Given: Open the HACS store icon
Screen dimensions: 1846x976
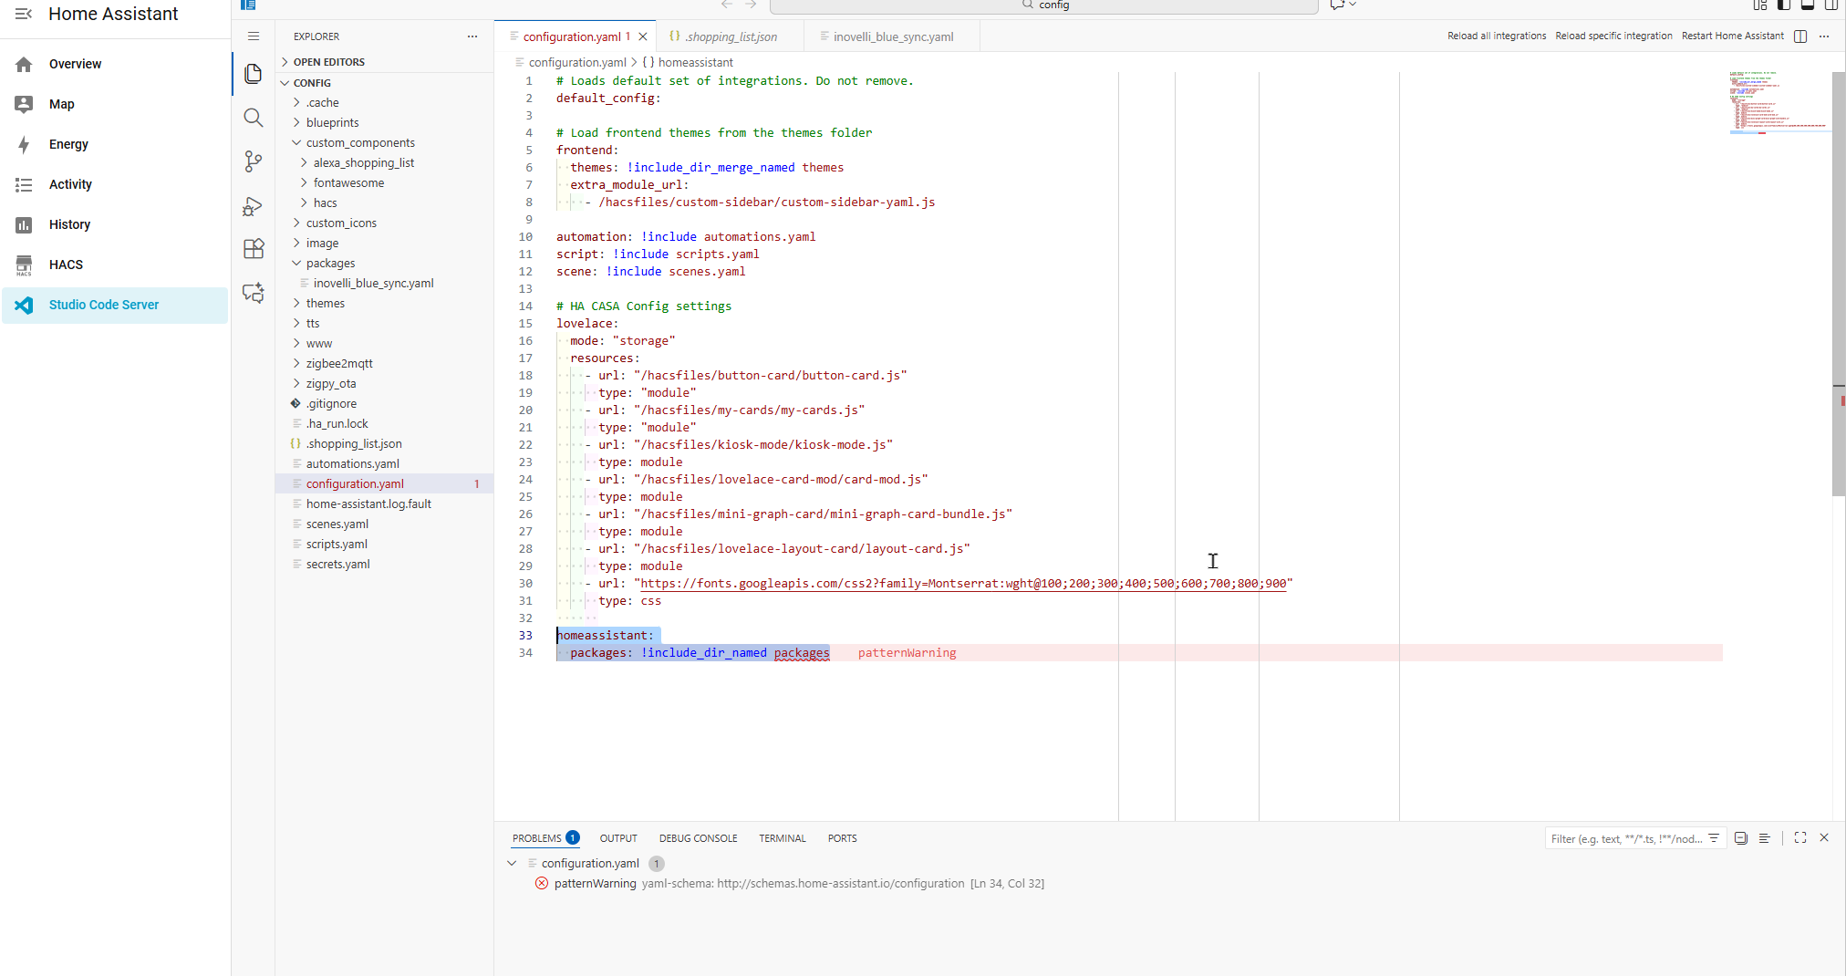Looking at the screenshot, I should pos(24,265).
